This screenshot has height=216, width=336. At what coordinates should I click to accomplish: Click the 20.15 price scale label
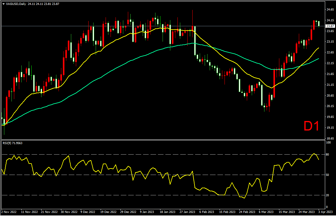point(330,106)
